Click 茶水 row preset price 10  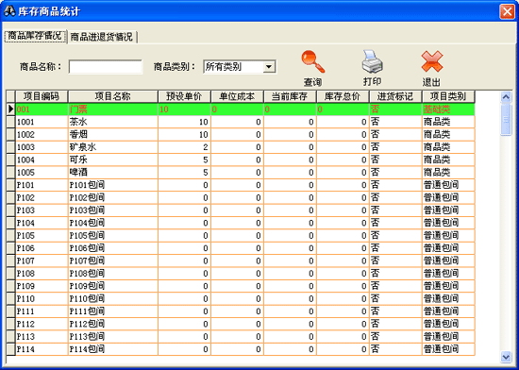(184, 122)
